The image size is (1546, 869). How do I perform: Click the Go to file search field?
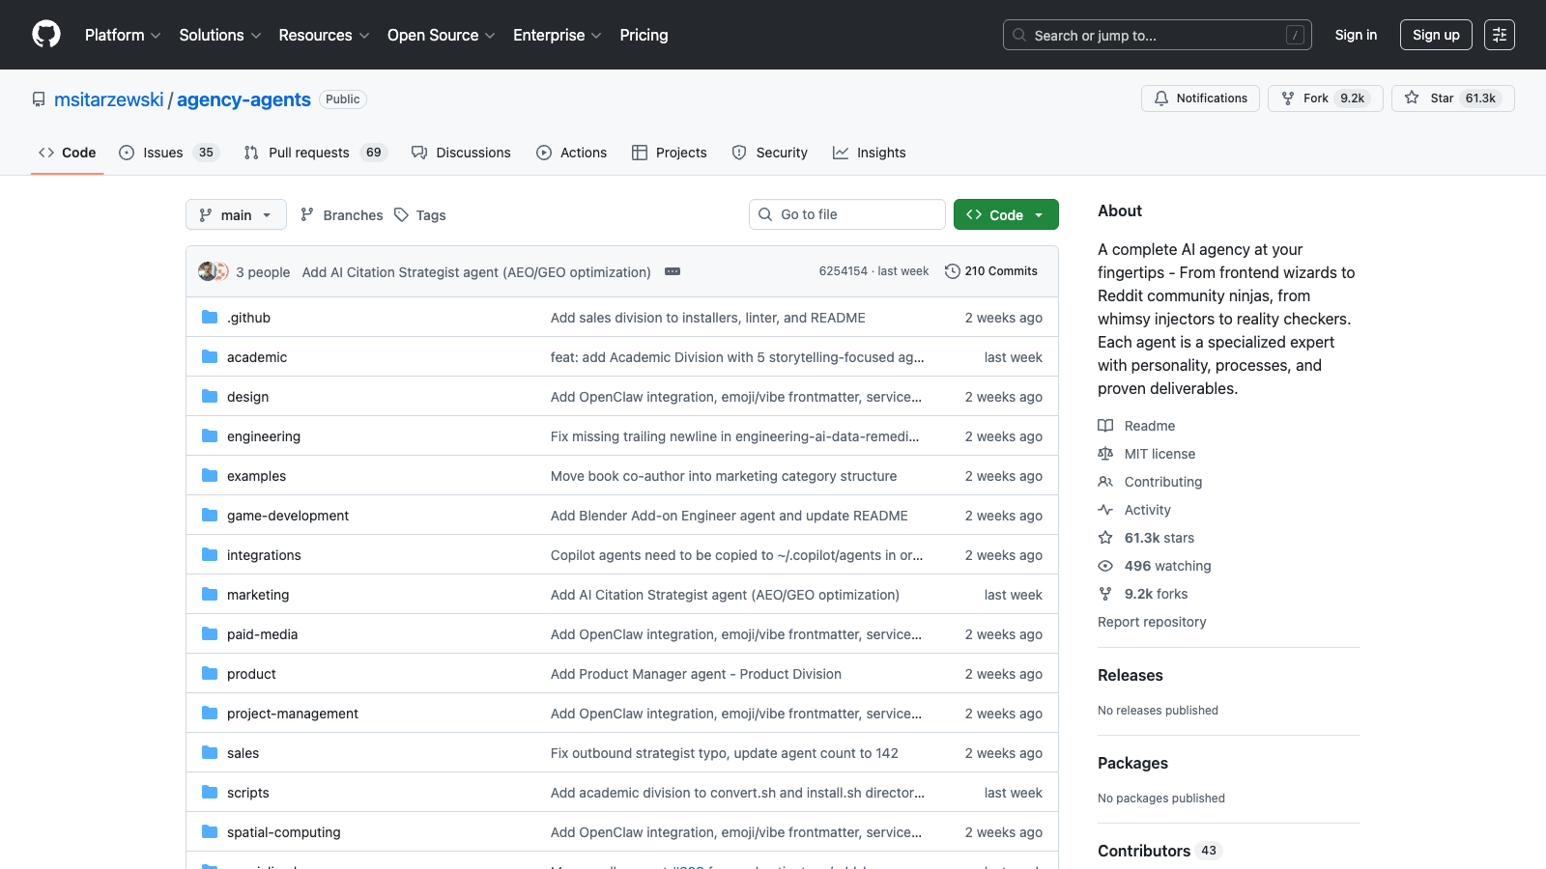point(846,214)
